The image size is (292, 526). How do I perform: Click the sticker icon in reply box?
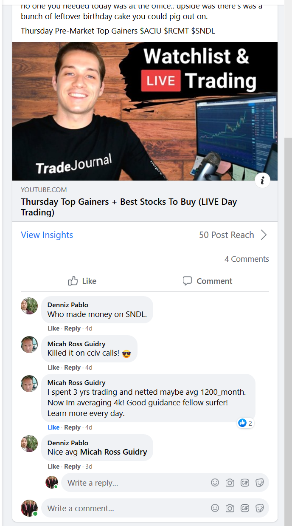point(259,483)
